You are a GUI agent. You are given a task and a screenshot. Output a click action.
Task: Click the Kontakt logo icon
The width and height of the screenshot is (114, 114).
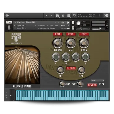pyautogui.click(x=7, y=16)
